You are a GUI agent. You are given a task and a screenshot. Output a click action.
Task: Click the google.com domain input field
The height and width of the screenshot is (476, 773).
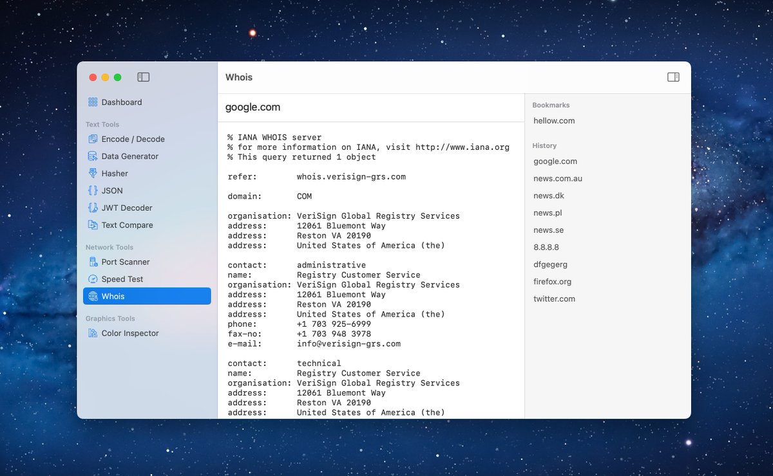[371, 107]
